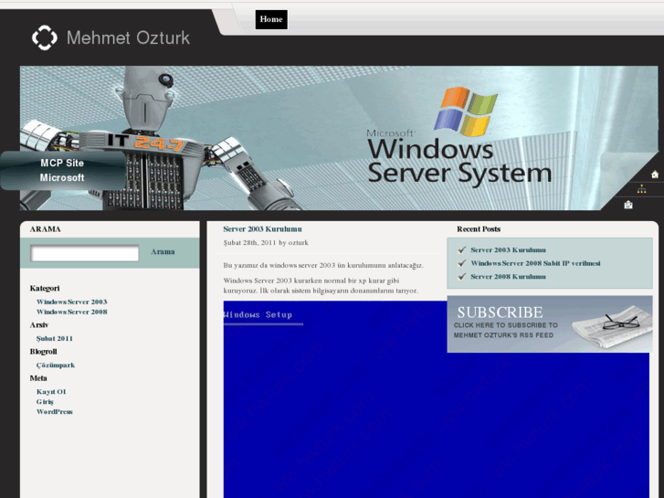Visit the Çözümpark blogroll link
Screen dimensions: 664x498
(x=56, y=365)
